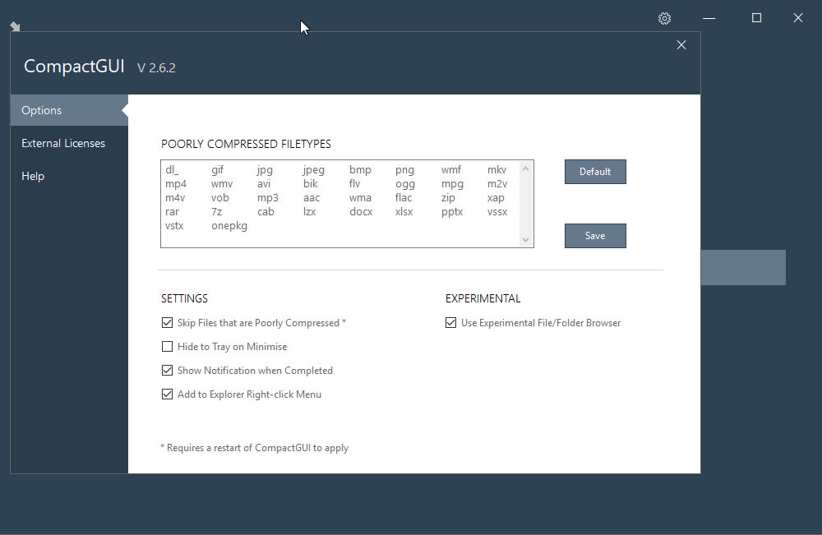Click the 'bik' filetype entry
This screenshot has height=535, width=822.
click(x=311, y=184)
